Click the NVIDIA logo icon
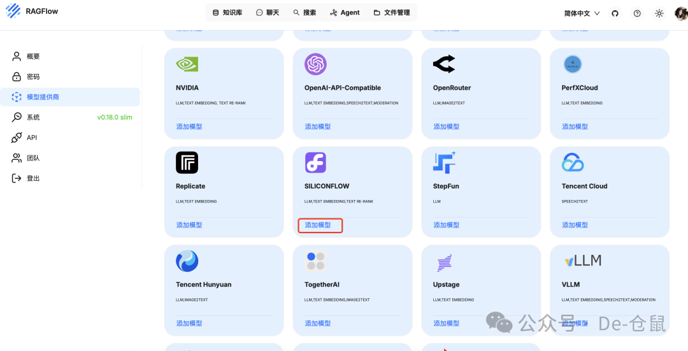This screenshot has height=351, width=688. click(187, 64)
